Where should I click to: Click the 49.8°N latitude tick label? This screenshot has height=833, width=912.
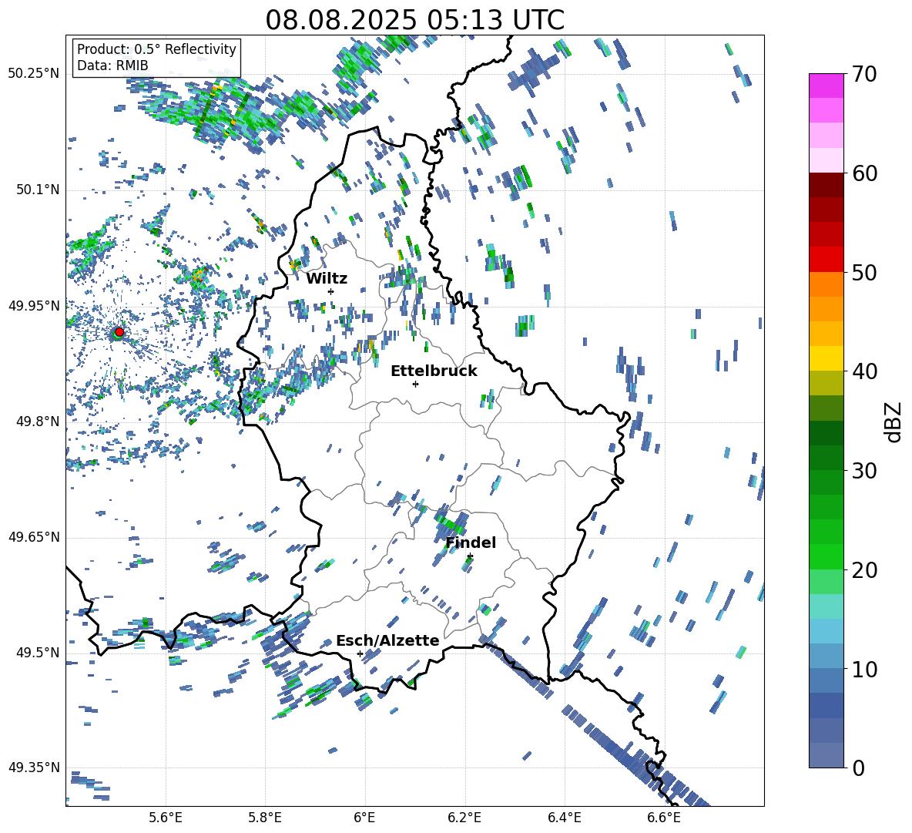click(x=37, y=422)
